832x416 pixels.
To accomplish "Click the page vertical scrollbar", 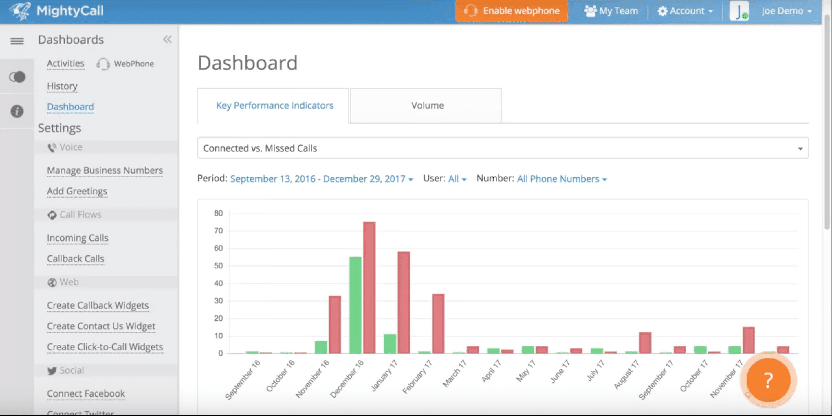I will [826, 122].
